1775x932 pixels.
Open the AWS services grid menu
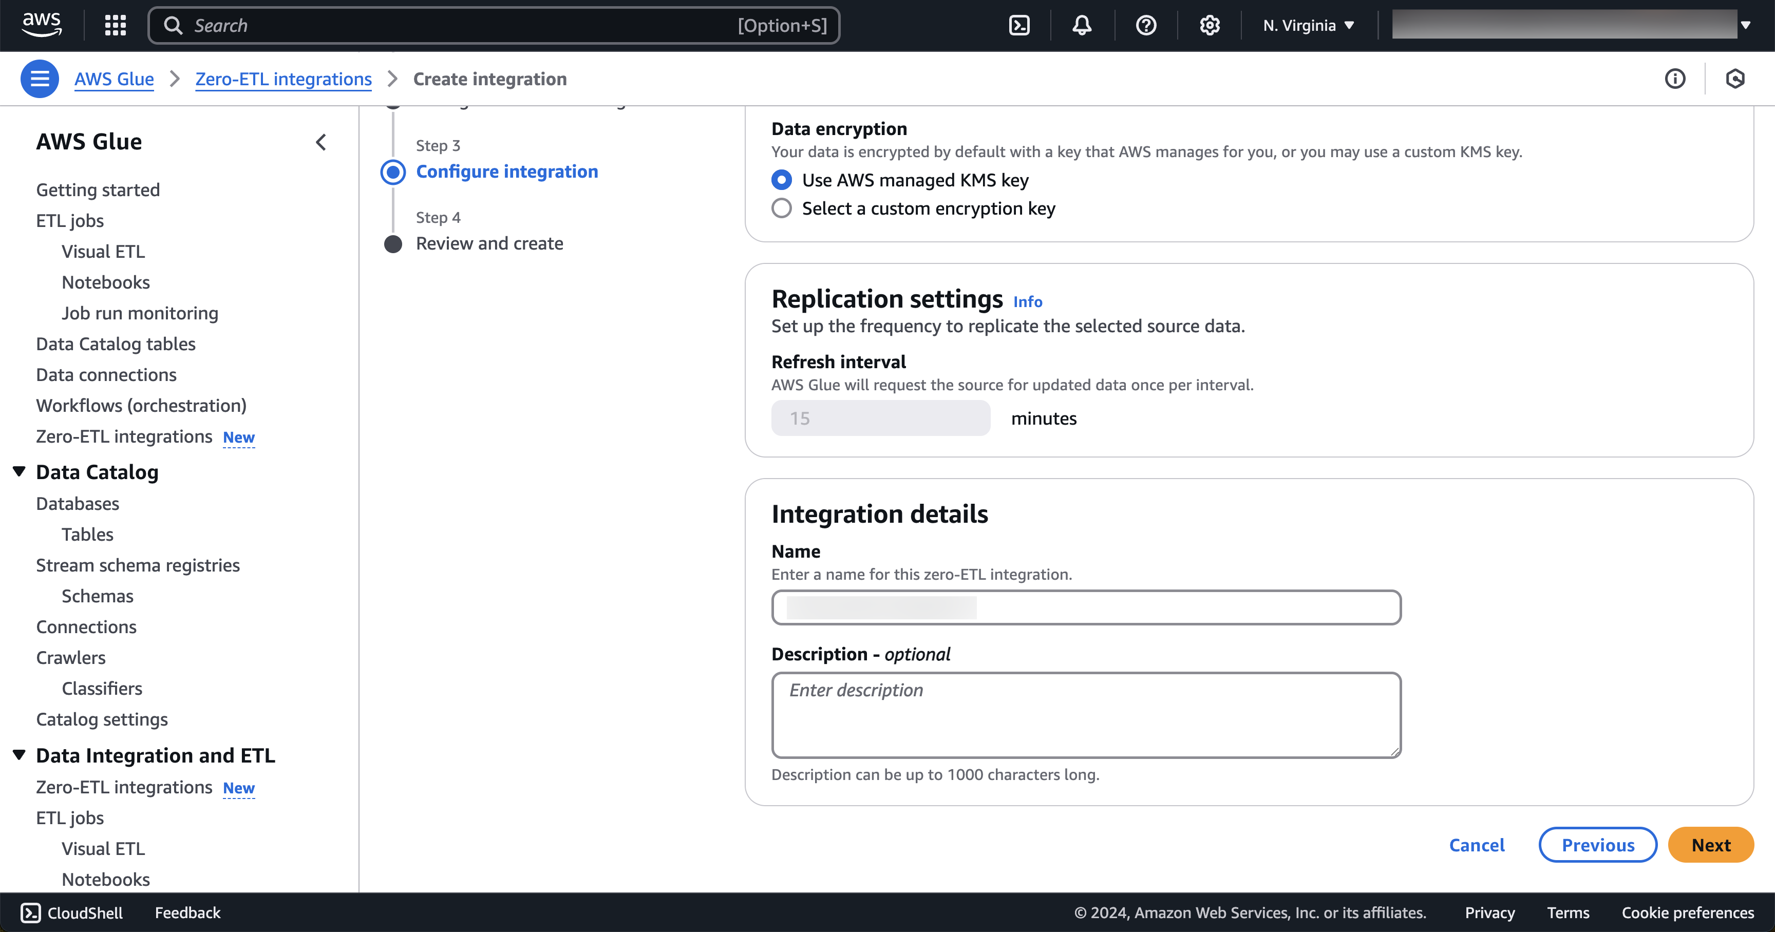tap(115, 26)
